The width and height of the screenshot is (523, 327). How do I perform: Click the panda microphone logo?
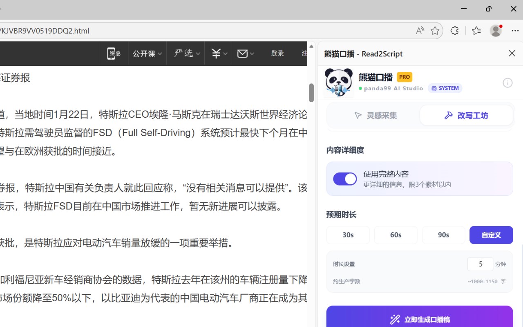click(x=339, y=83)
